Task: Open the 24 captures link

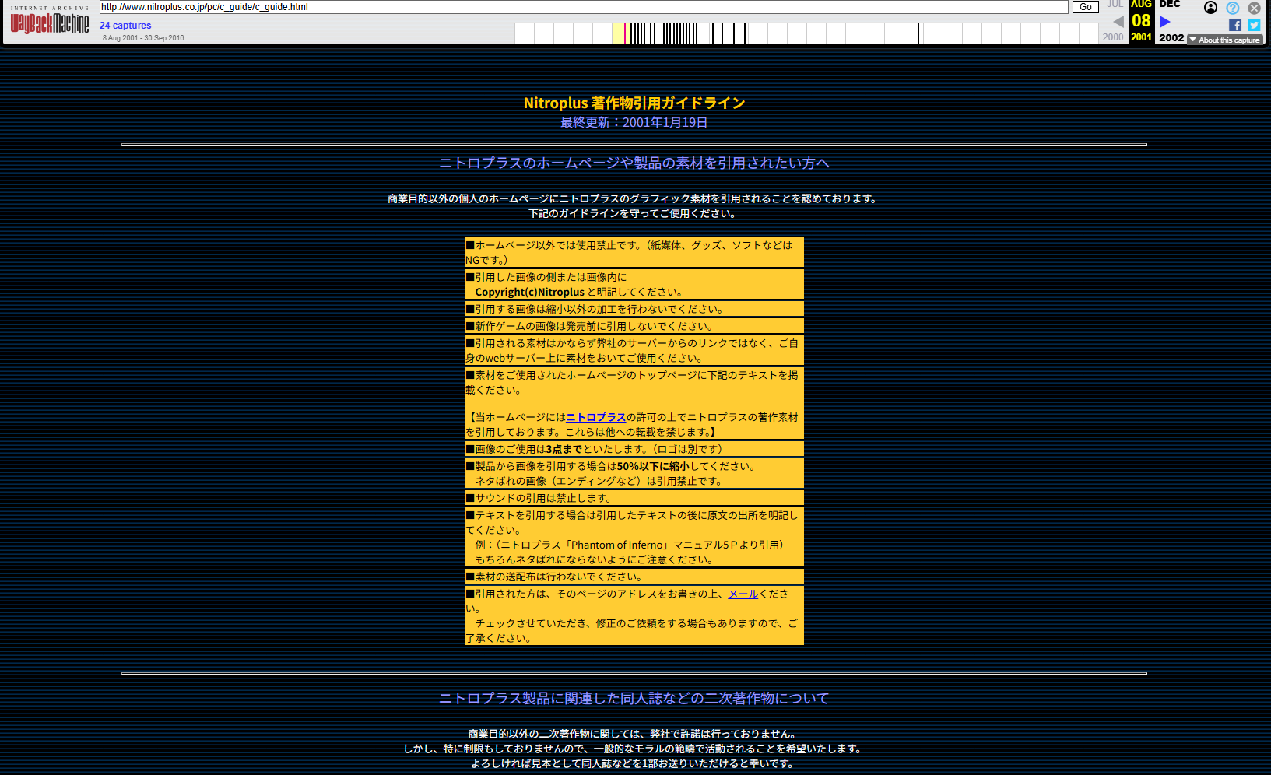Action: 125,26
